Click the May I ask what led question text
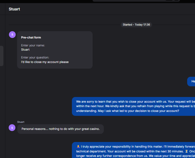 (138, 111)
